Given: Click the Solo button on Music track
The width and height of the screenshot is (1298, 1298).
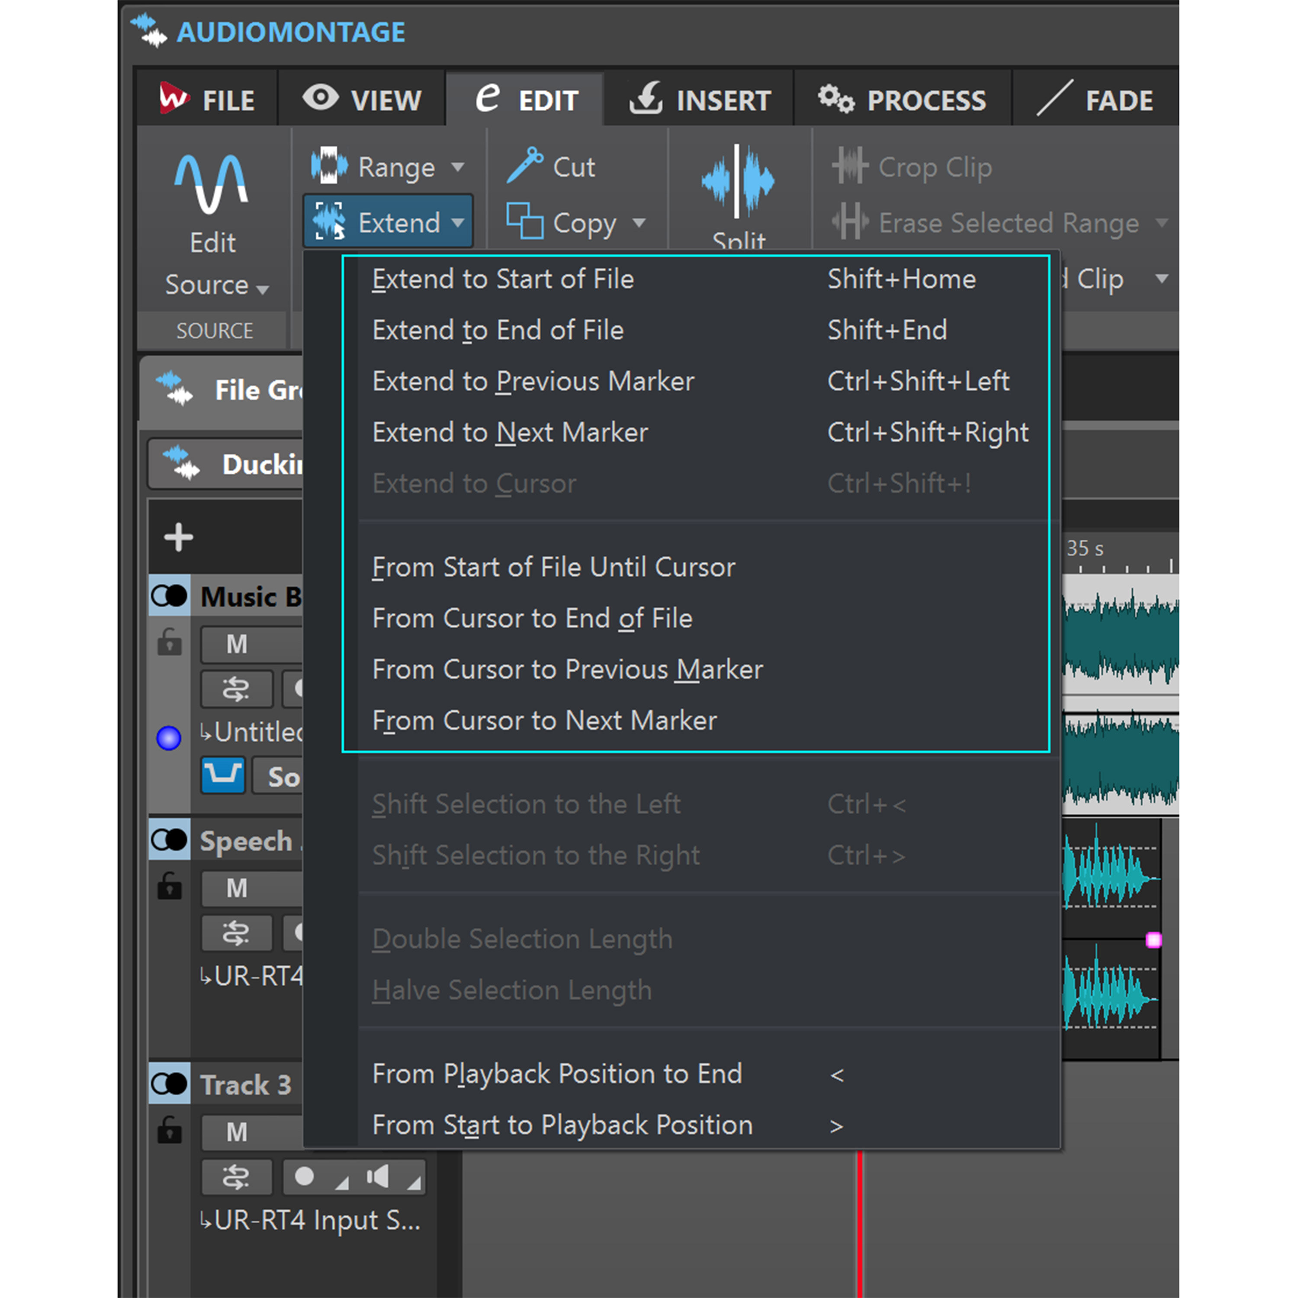Looking at the screenshot, I should tap(286, 776).
